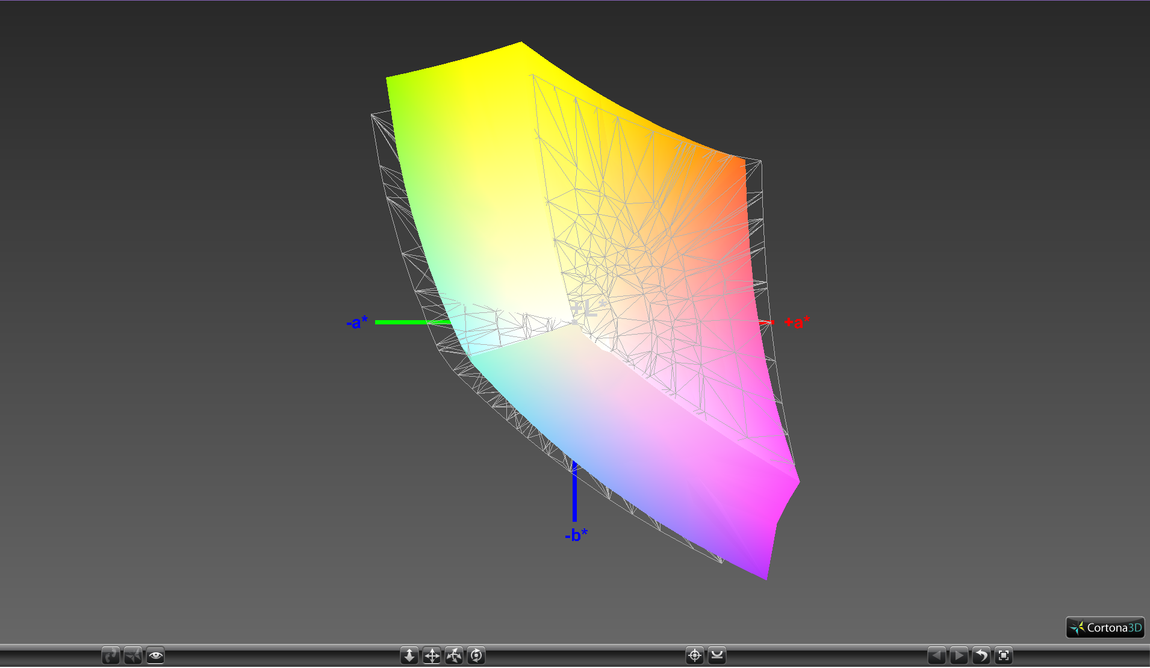Click the -a* axis label
1150x668 pixels.
click(x=357, y=323)
